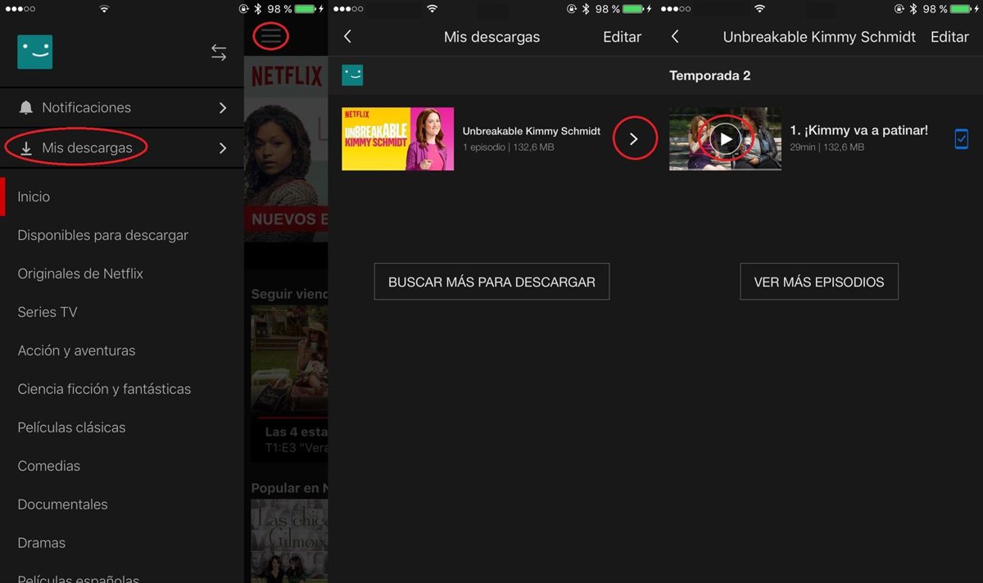This screenshot has width=983, height=583.
Task: Open the hamburger menu at the top
Action: click(x=270, y=37)
